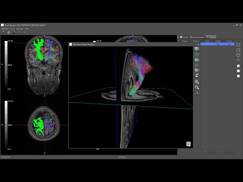243x182 pixels.
Task: Select the polygon ROI tool
Action: coord(238,55)
